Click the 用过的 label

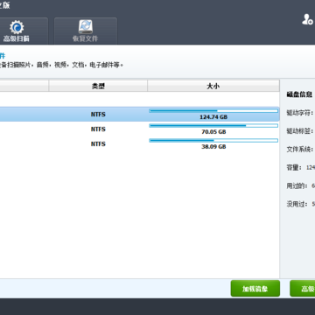click(297, 185)
